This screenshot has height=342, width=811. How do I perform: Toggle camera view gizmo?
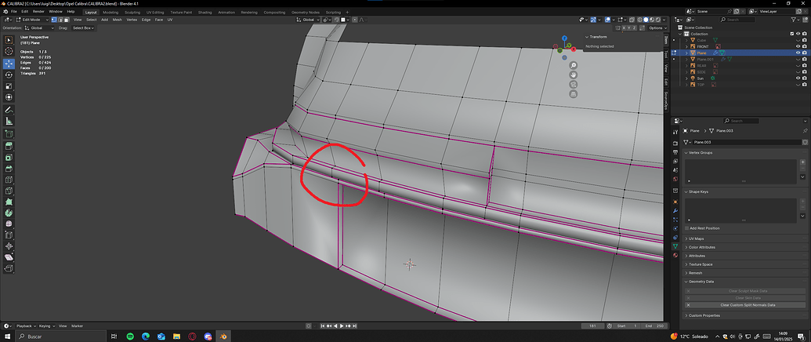573,85
